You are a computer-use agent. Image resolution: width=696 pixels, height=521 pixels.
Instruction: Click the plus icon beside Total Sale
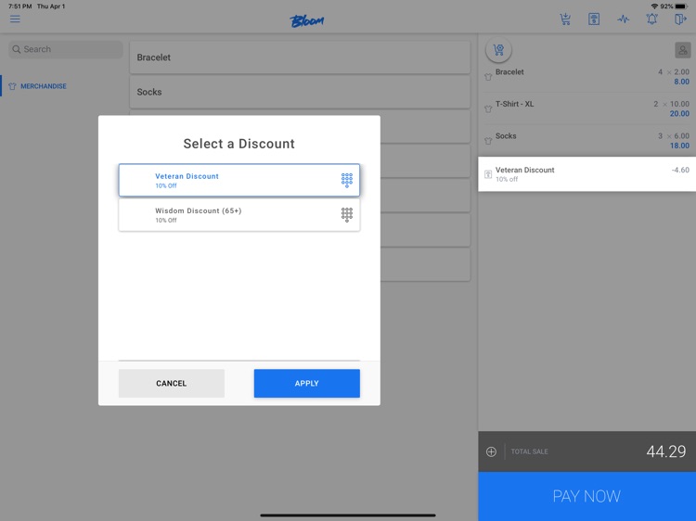(491, 451)
